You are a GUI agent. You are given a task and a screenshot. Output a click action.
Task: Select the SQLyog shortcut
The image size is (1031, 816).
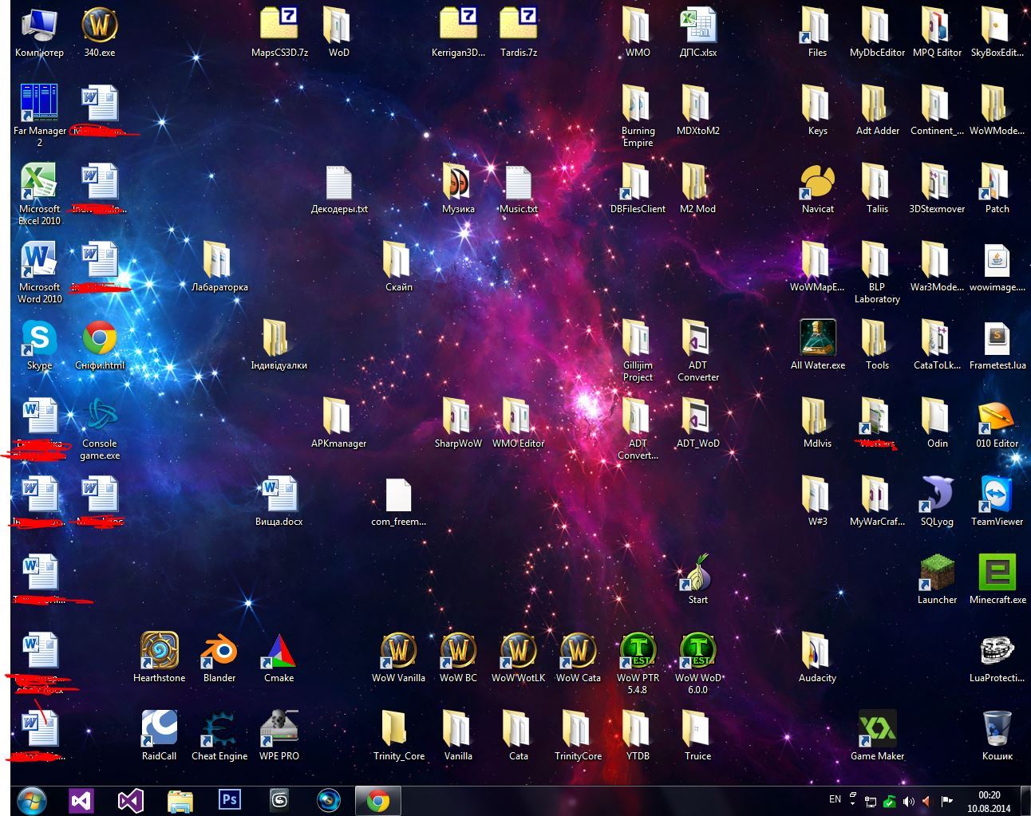937,495
